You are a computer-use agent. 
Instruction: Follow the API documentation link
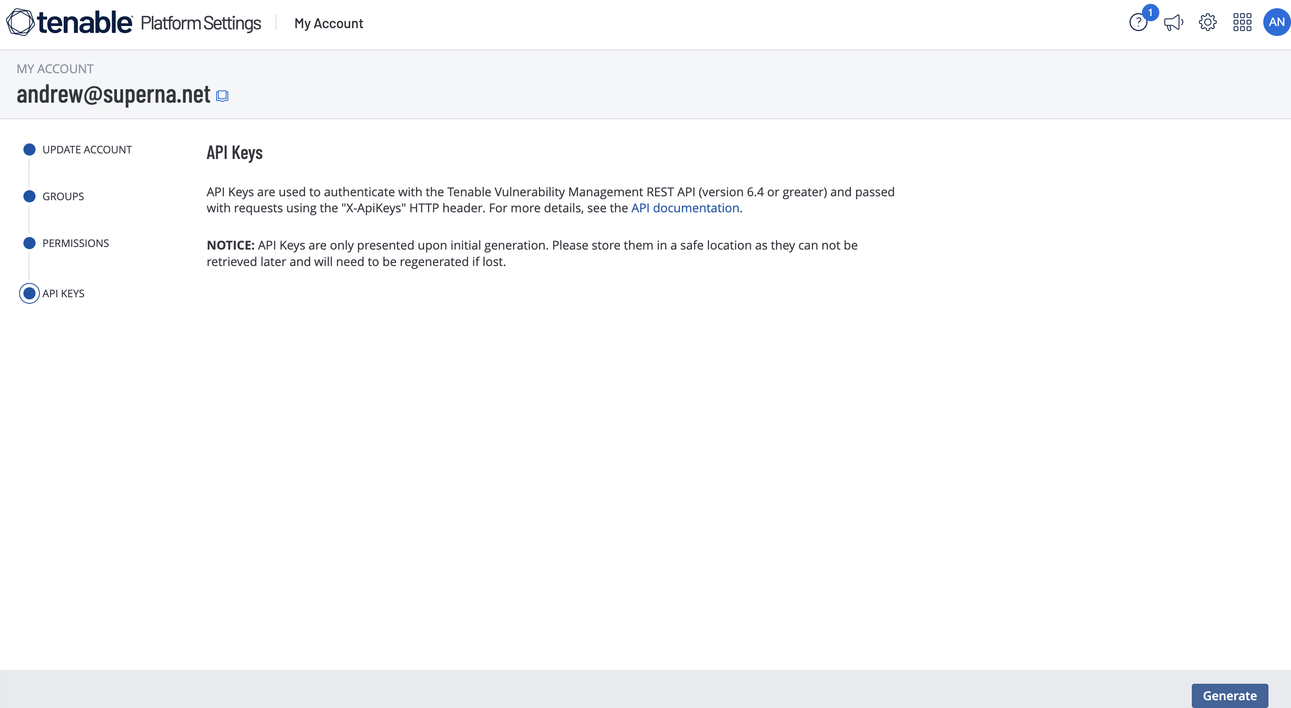(685, 208)
